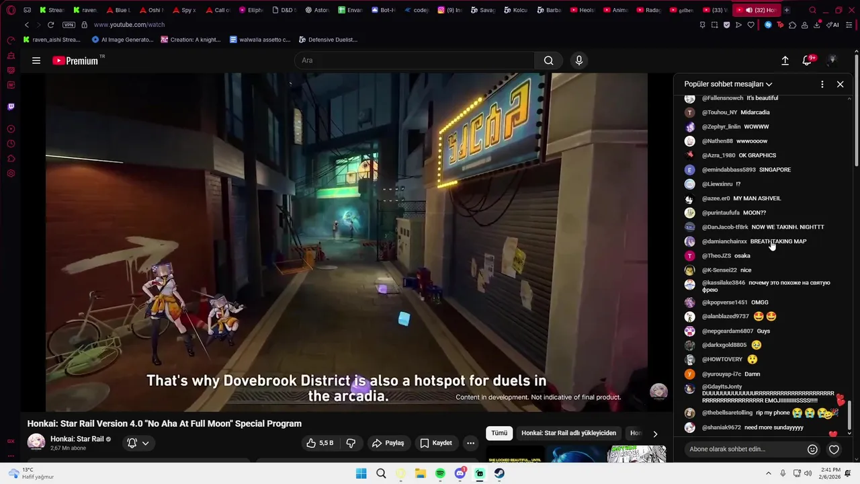Click the youtube.com/watch address bar
The height and width of the screenshot is (484, 860).
tap(129, 25)
